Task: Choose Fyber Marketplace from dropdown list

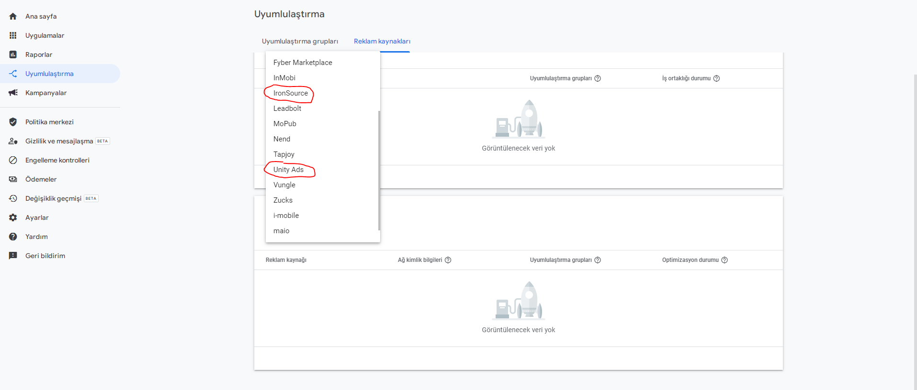Action: pyautogui.click(x=323, y=63)
